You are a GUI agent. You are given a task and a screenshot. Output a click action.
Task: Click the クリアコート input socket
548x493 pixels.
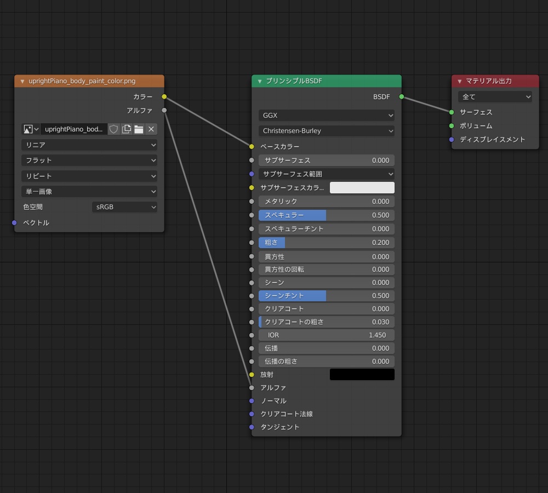[252, 309]
